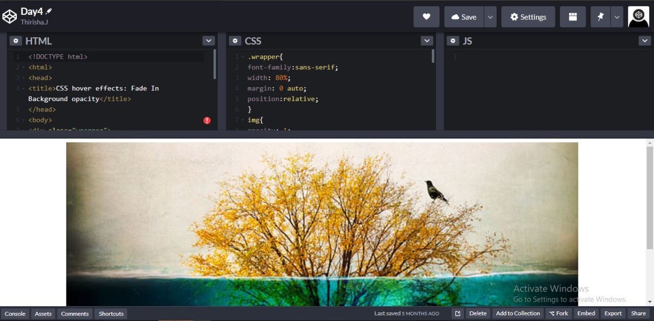Click author name Thirisha.J
The height and width of the screenshot is (321, 654).
click(x=35, y=22)
